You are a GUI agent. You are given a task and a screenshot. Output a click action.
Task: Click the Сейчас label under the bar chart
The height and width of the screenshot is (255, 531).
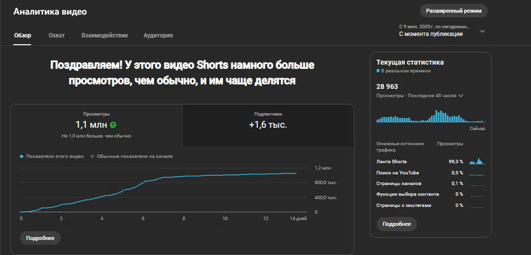point(478,129)
